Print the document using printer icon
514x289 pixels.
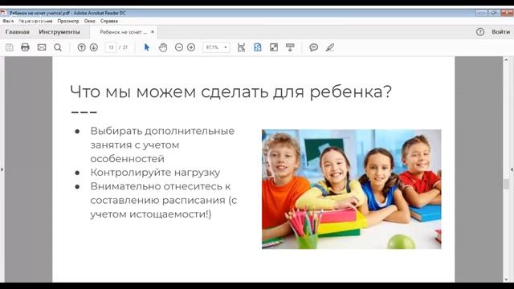coord(25,47)
